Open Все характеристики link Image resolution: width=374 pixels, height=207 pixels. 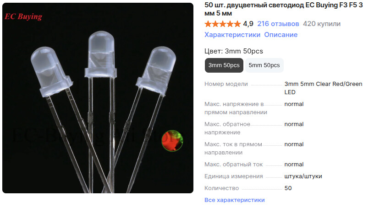coord(234,200)
